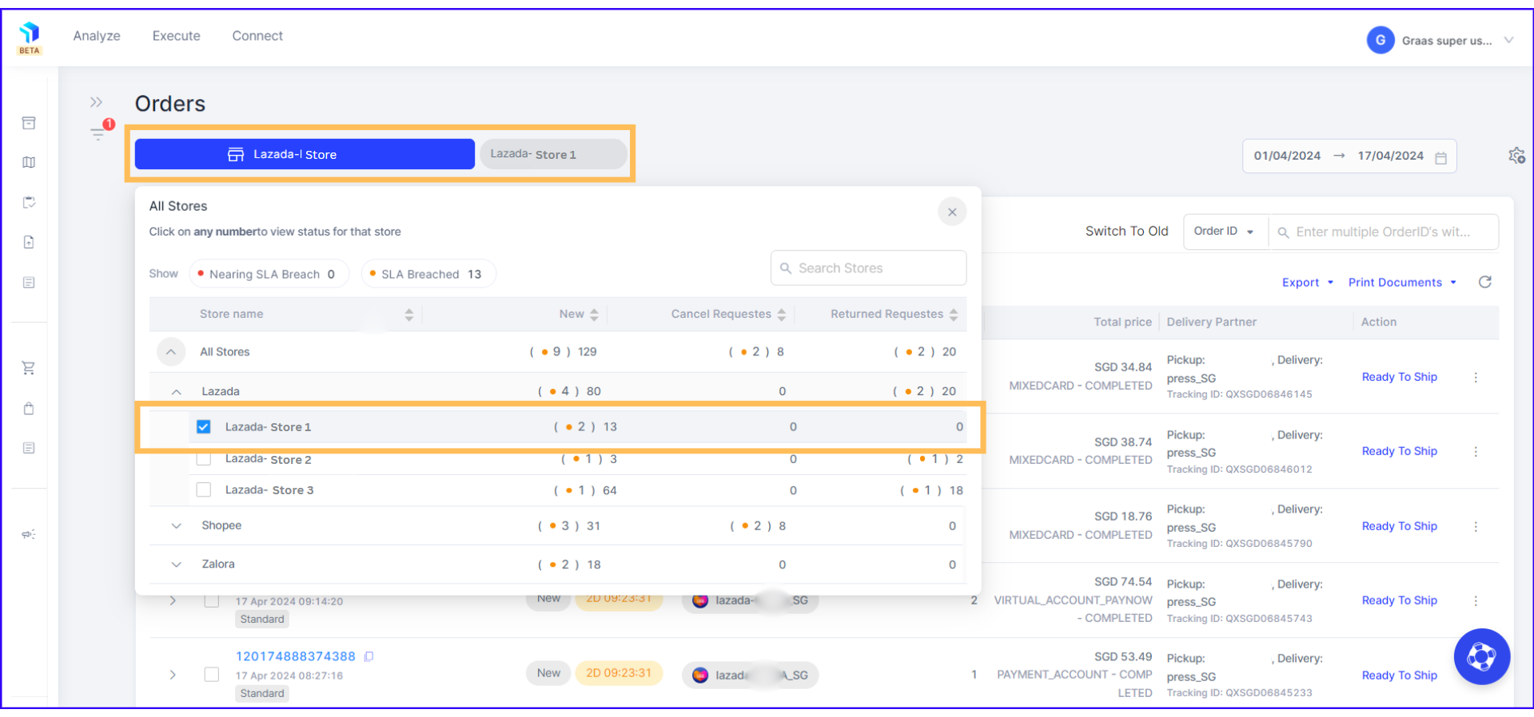Image resolution: width=1534 pixels, height=717 pixels.
Task: Expand the Shopee store group
Action: [177, 525]
